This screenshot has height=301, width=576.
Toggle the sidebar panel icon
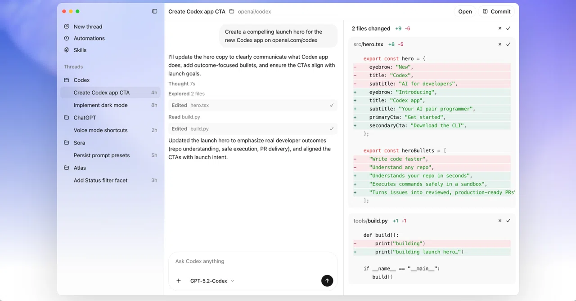[155, 11]
